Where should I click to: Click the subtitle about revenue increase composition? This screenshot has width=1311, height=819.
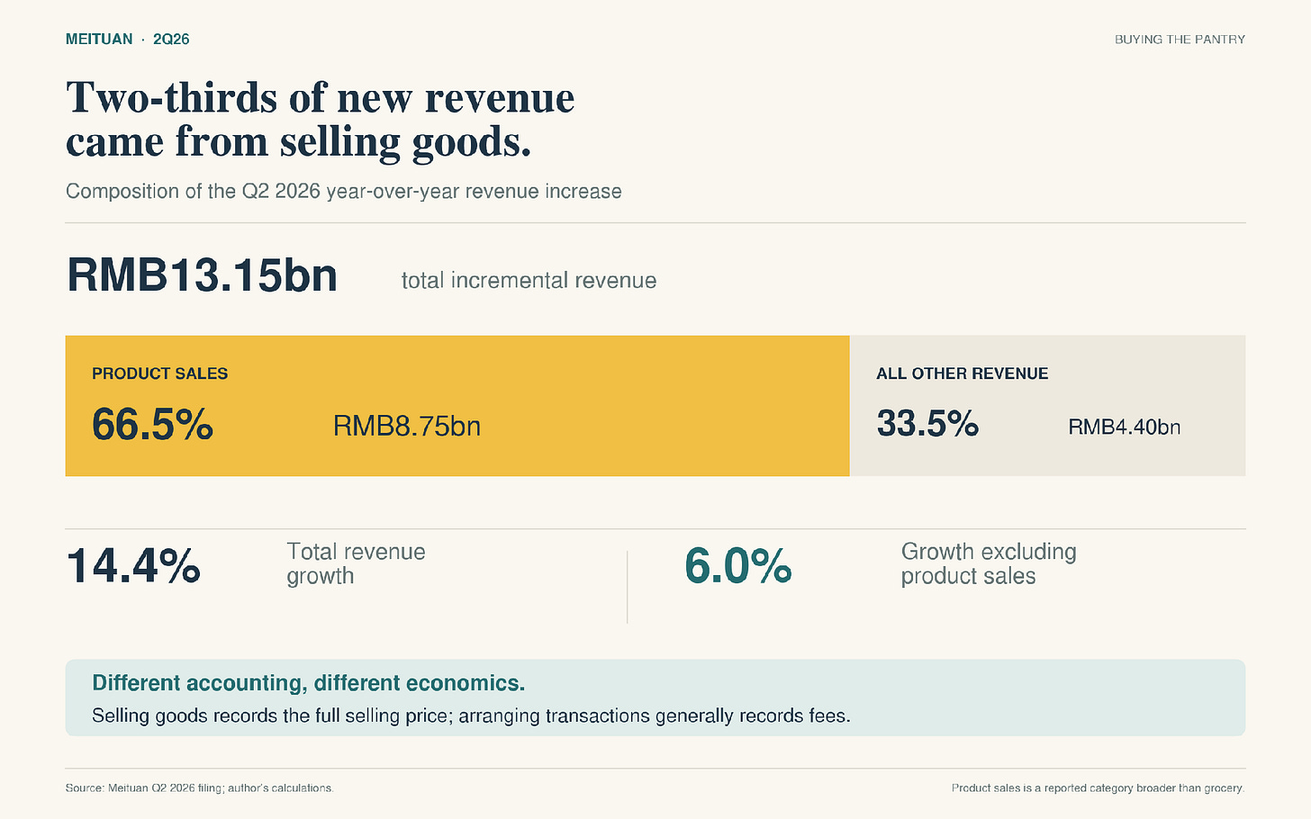(344, 192)
